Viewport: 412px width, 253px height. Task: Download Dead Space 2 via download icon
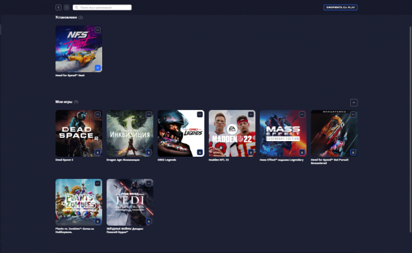coord(98,152)
